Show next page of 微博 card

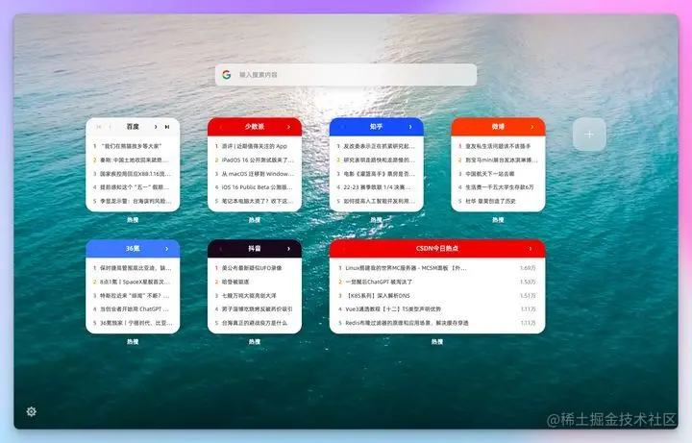click(x=532, y=127)
